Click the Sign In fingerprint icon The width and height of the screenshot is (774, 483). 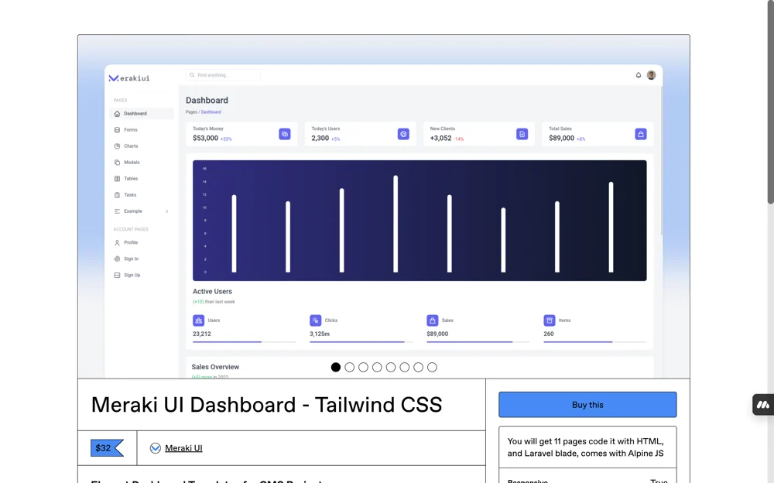[x=117, y=259]
